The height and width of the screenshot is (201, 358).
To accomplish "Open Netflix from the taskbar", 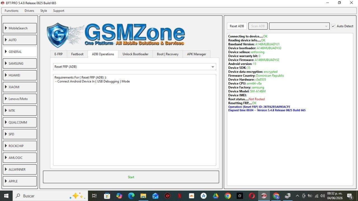I will point(180,196).
